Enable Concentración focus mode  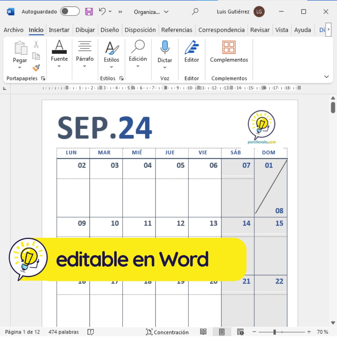pyautogui.click(x=167, y=332)
